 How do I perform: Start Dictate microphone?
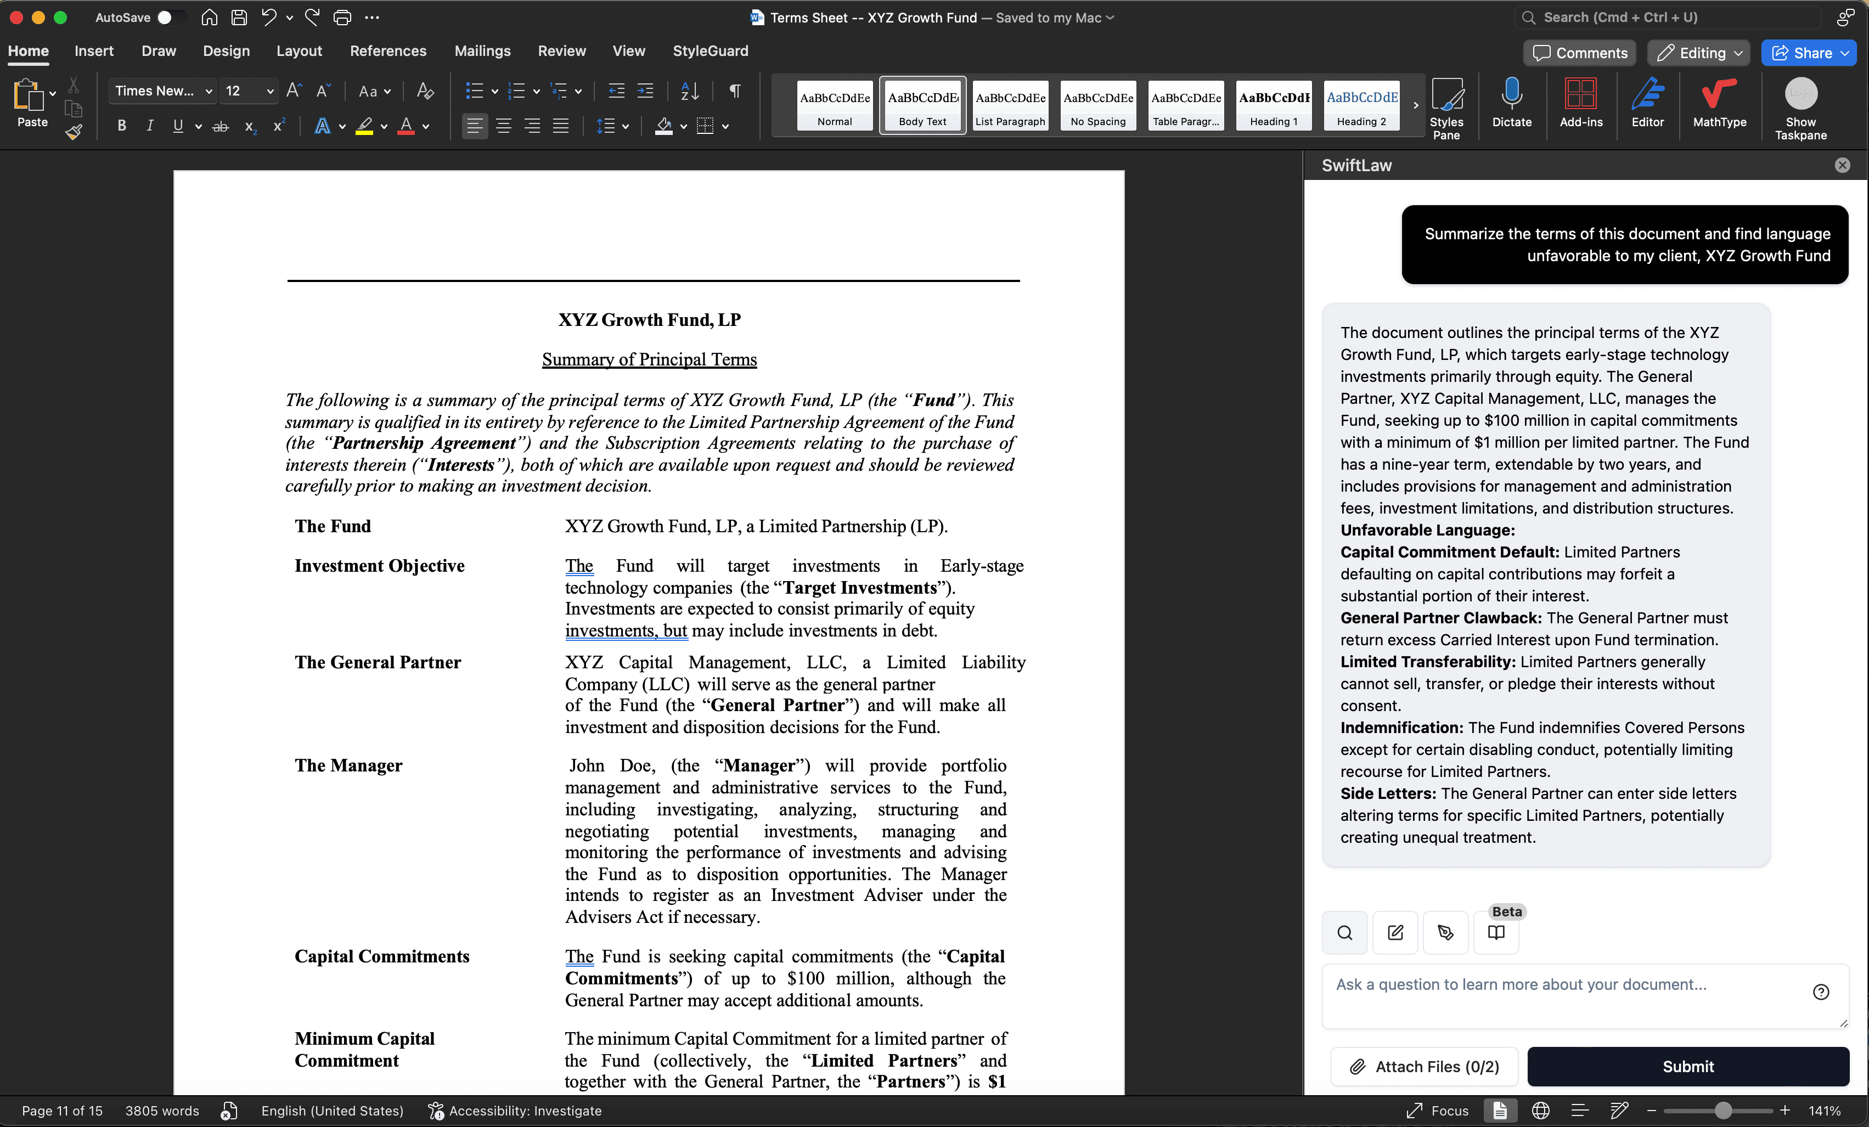[x=1512, y=103]
